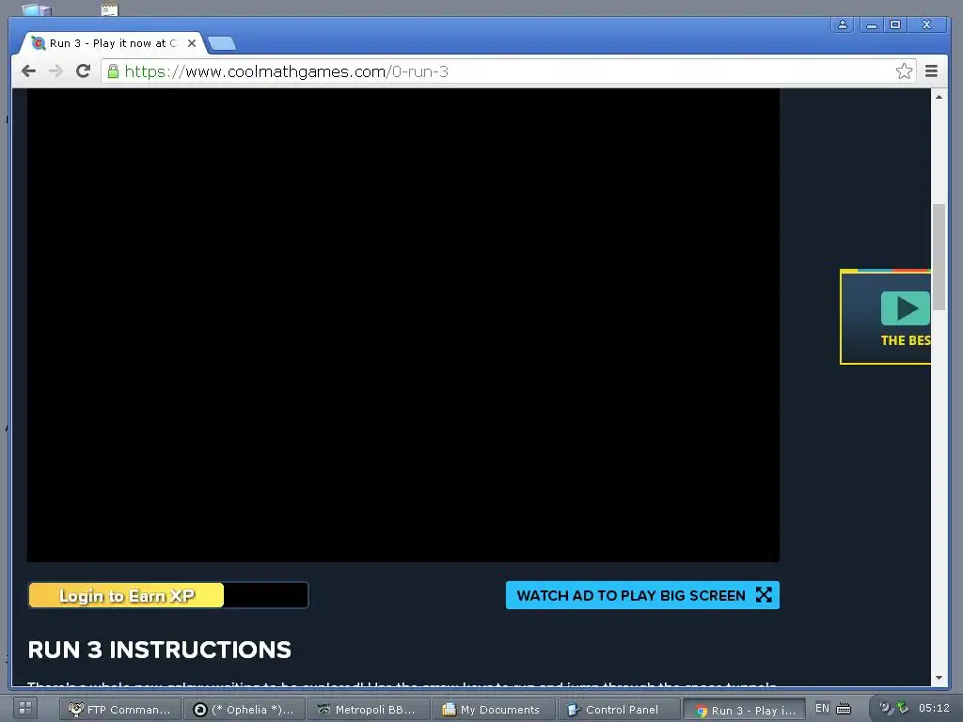Image resolution: width=963 pixels, height=722 pixels.
Task: Open My Documents from the taskbar
Action: [x=495, y=710]
